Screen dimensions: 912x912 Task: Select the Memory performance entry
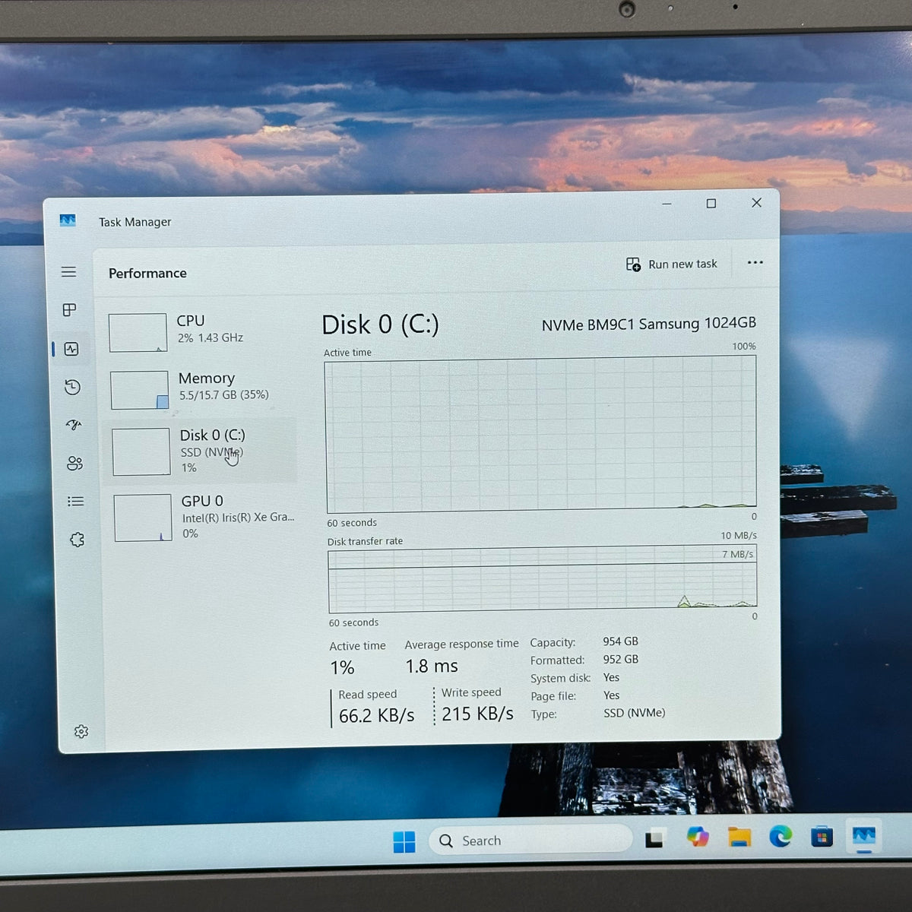[x=201, y=389]
